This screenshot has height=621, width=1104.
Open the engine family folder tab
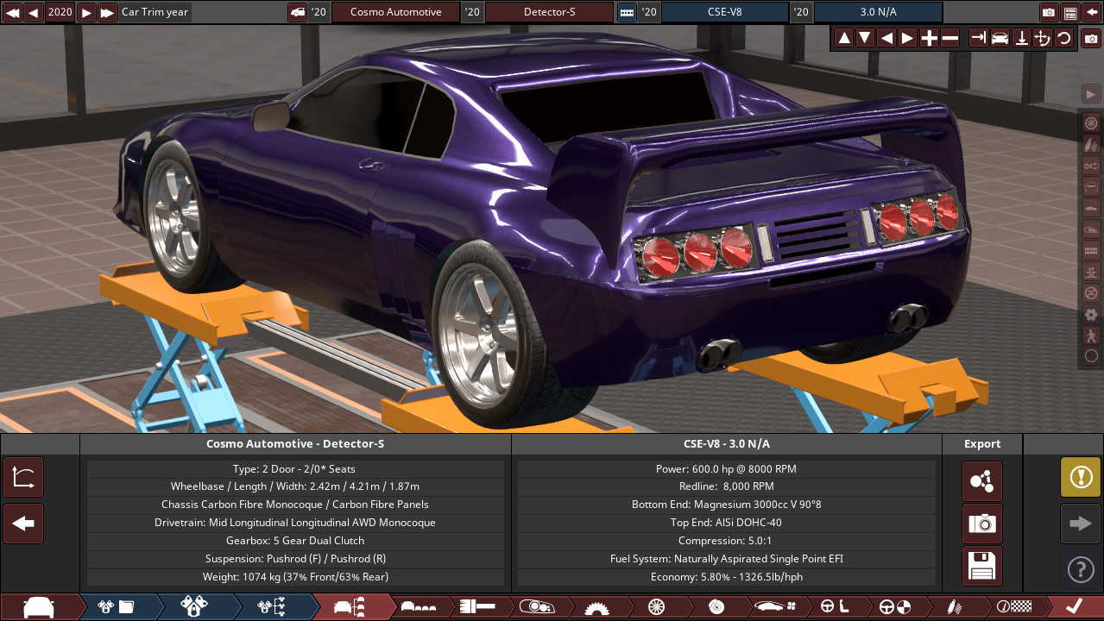[x=116, y=607]
